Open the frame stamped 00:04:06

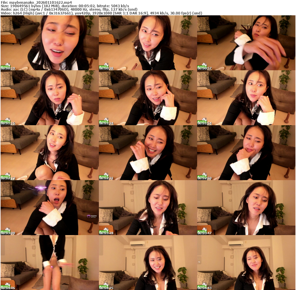click(50, 263)
